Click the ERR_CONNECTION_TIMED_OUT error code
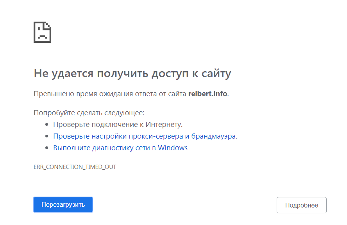Viewport: 347px width, 225px height. 75,167
